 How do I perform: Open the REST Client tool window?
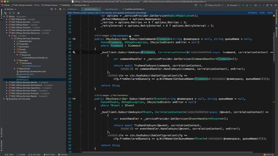click(49, 155)
